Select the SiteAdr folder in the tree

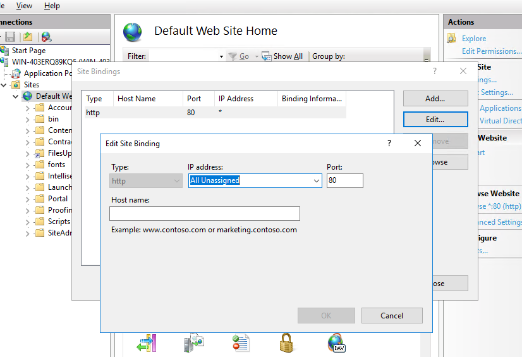[60, 233]
